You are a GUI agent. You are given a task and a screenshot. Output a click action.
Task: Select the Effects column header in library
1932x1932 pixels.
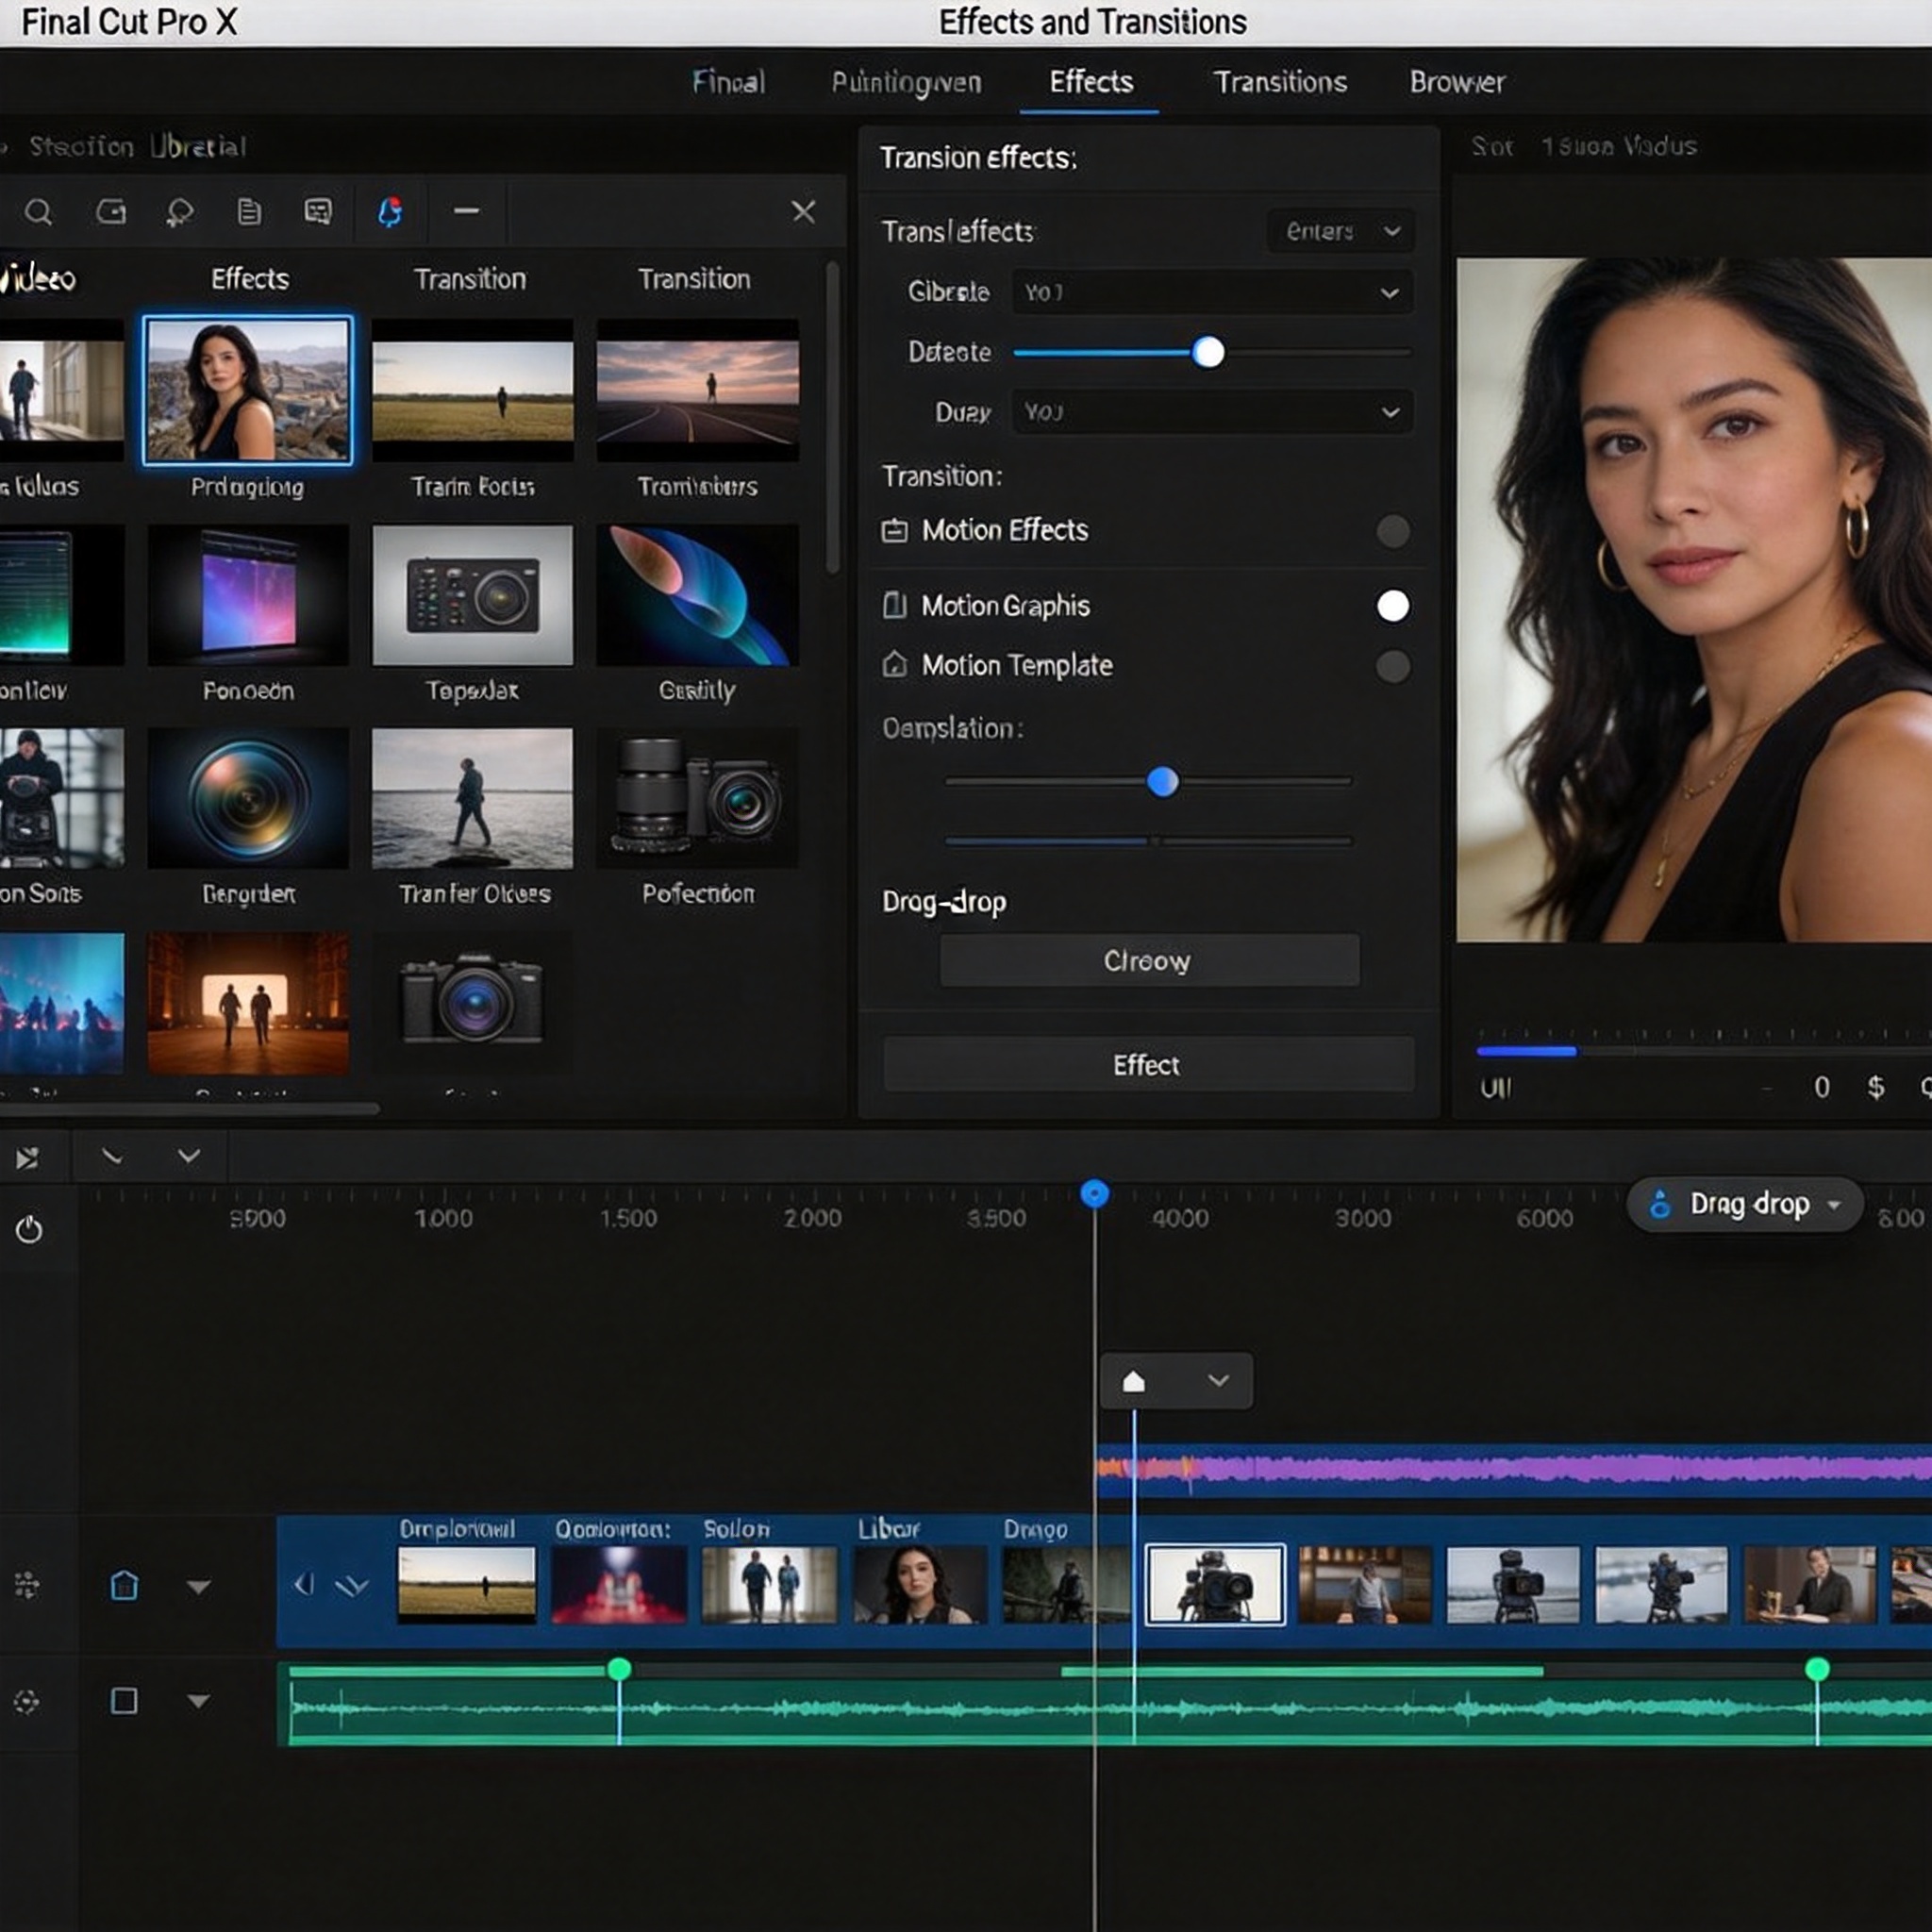click(250, 279)
